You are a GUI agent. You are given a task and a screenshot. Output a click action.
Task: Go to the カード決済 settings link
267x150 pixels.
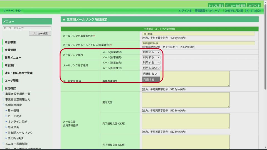click(14, 116)
